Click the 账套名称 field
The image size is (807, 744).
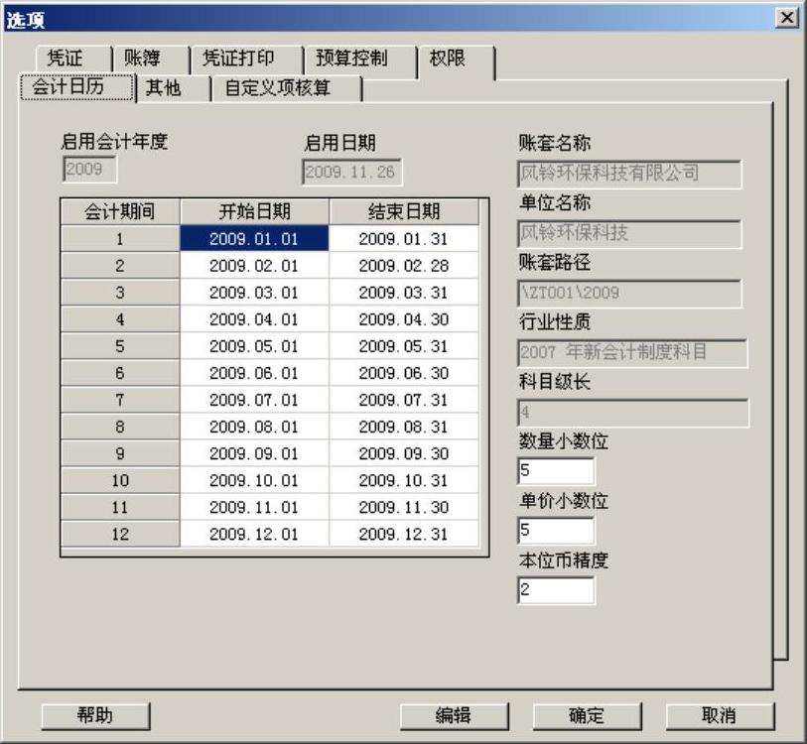tap(629, 174)
